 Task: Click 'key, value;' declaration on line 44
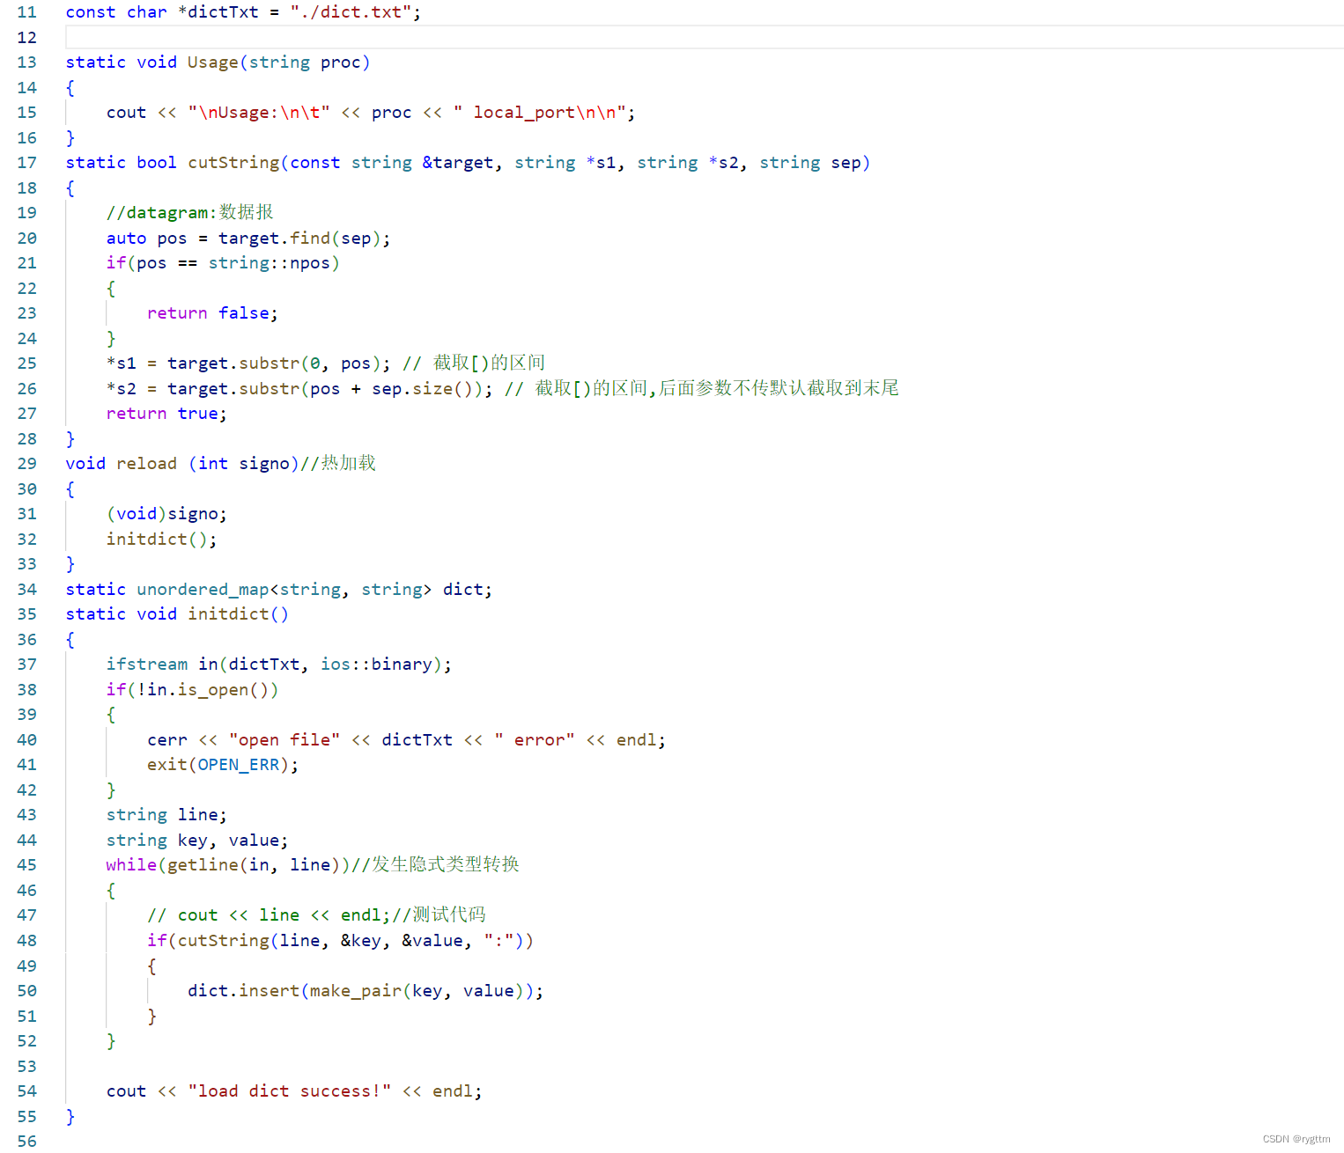point(233,841)
